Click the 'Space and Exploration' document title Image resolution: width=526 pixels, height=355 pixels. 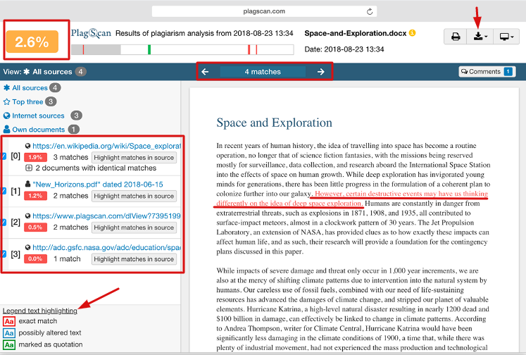pos(274,123)
